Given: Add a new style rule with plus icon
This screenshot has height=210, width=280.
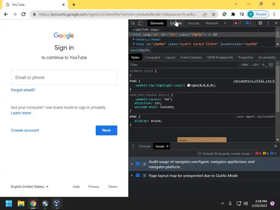Looking at the screenshot, I should [263, 65].
